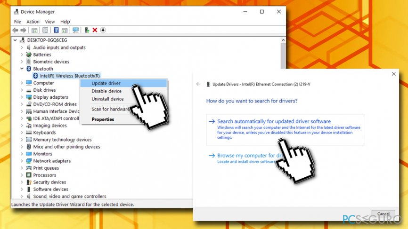Click the Update device driver toolbar icon
408x229 pixels.
click(x=87, y=30)
